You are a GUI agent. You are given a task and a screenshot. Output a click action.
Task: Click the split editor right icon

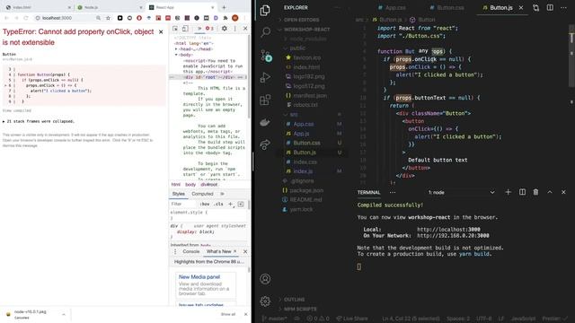click(x=550, y=8)
